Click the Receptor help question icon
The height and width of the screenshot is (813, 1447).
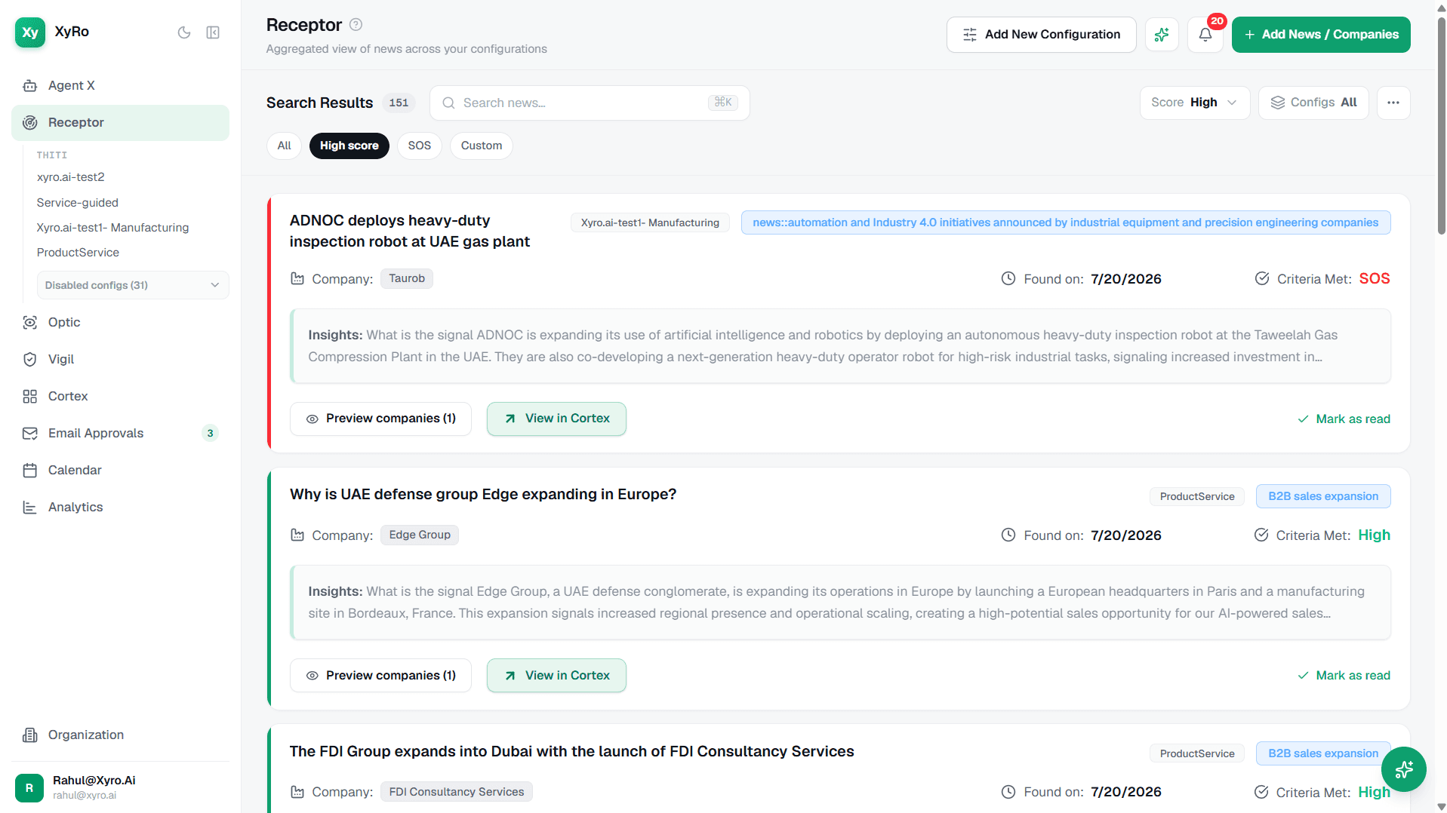click(356, 25)
